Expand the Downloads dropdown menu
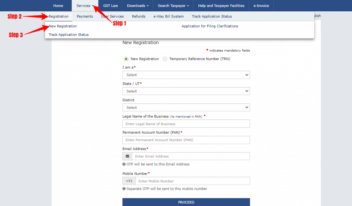Viewport: 352px width, 206px height. 137,5
